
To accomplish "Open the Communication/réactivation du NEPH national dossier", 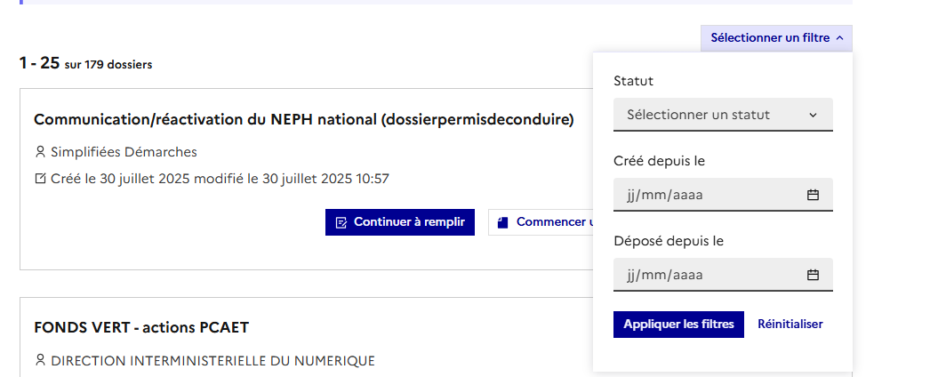I will (x=303, y=119).
